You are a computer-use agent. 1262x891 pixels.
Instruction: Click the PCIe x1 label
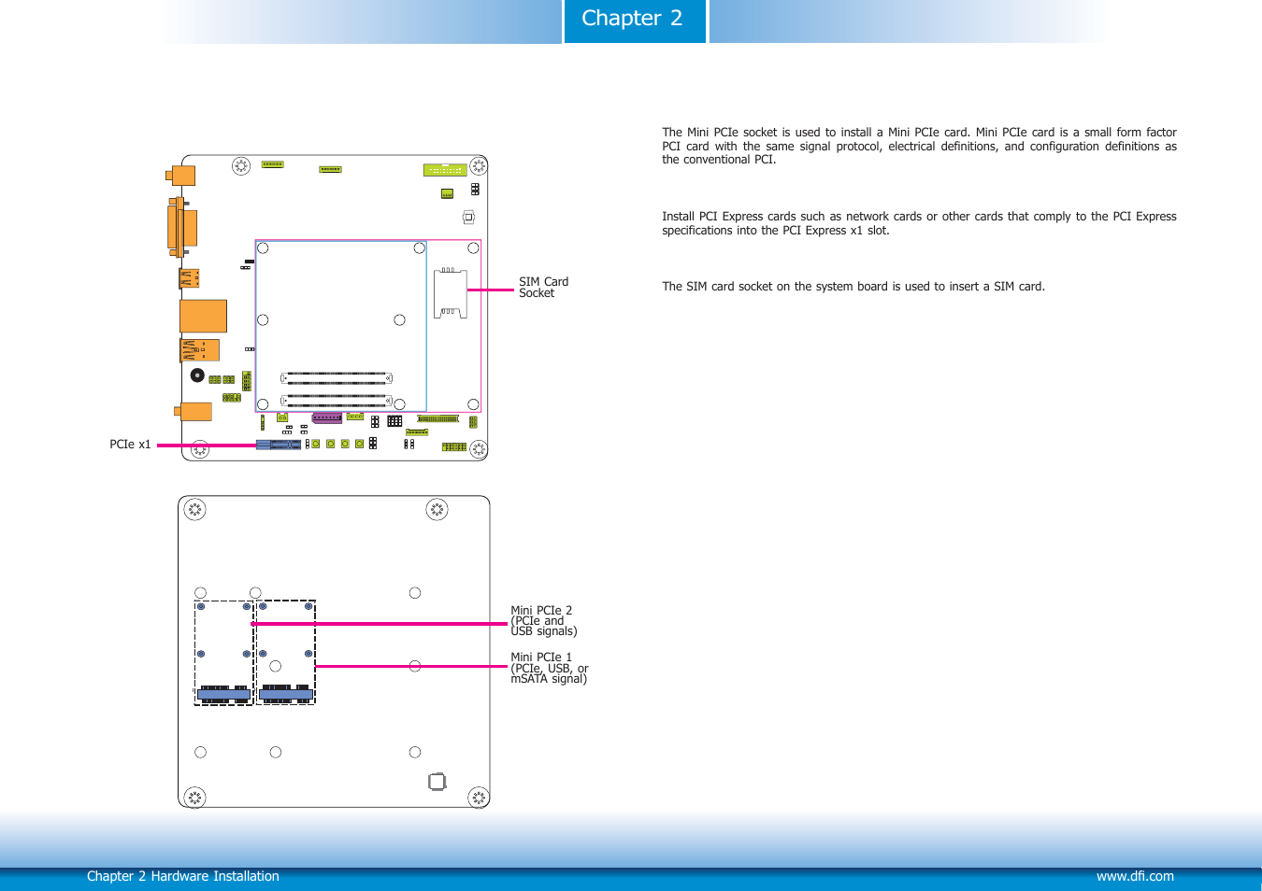coord(130,445)
